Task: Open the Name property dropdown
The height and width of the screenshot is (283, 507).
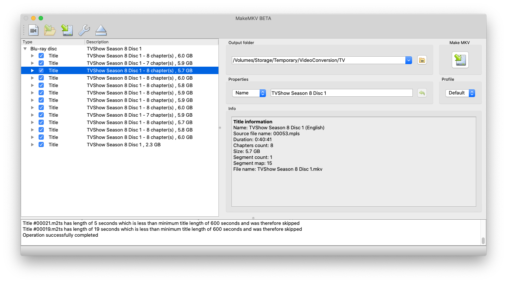Action: (x=249, y=93)
